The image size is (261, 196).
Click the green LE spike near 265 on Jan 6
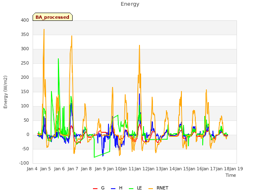(58, 59)
